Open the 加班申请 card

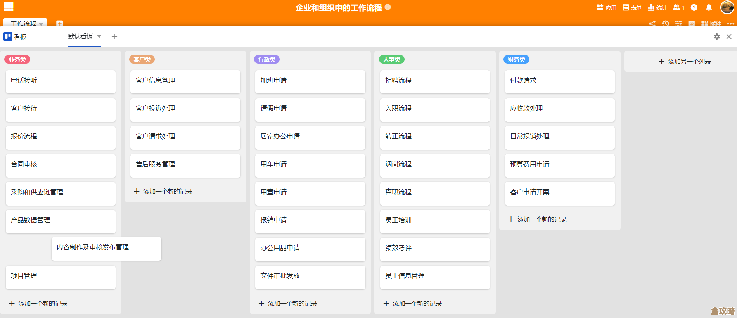point(310,81)
